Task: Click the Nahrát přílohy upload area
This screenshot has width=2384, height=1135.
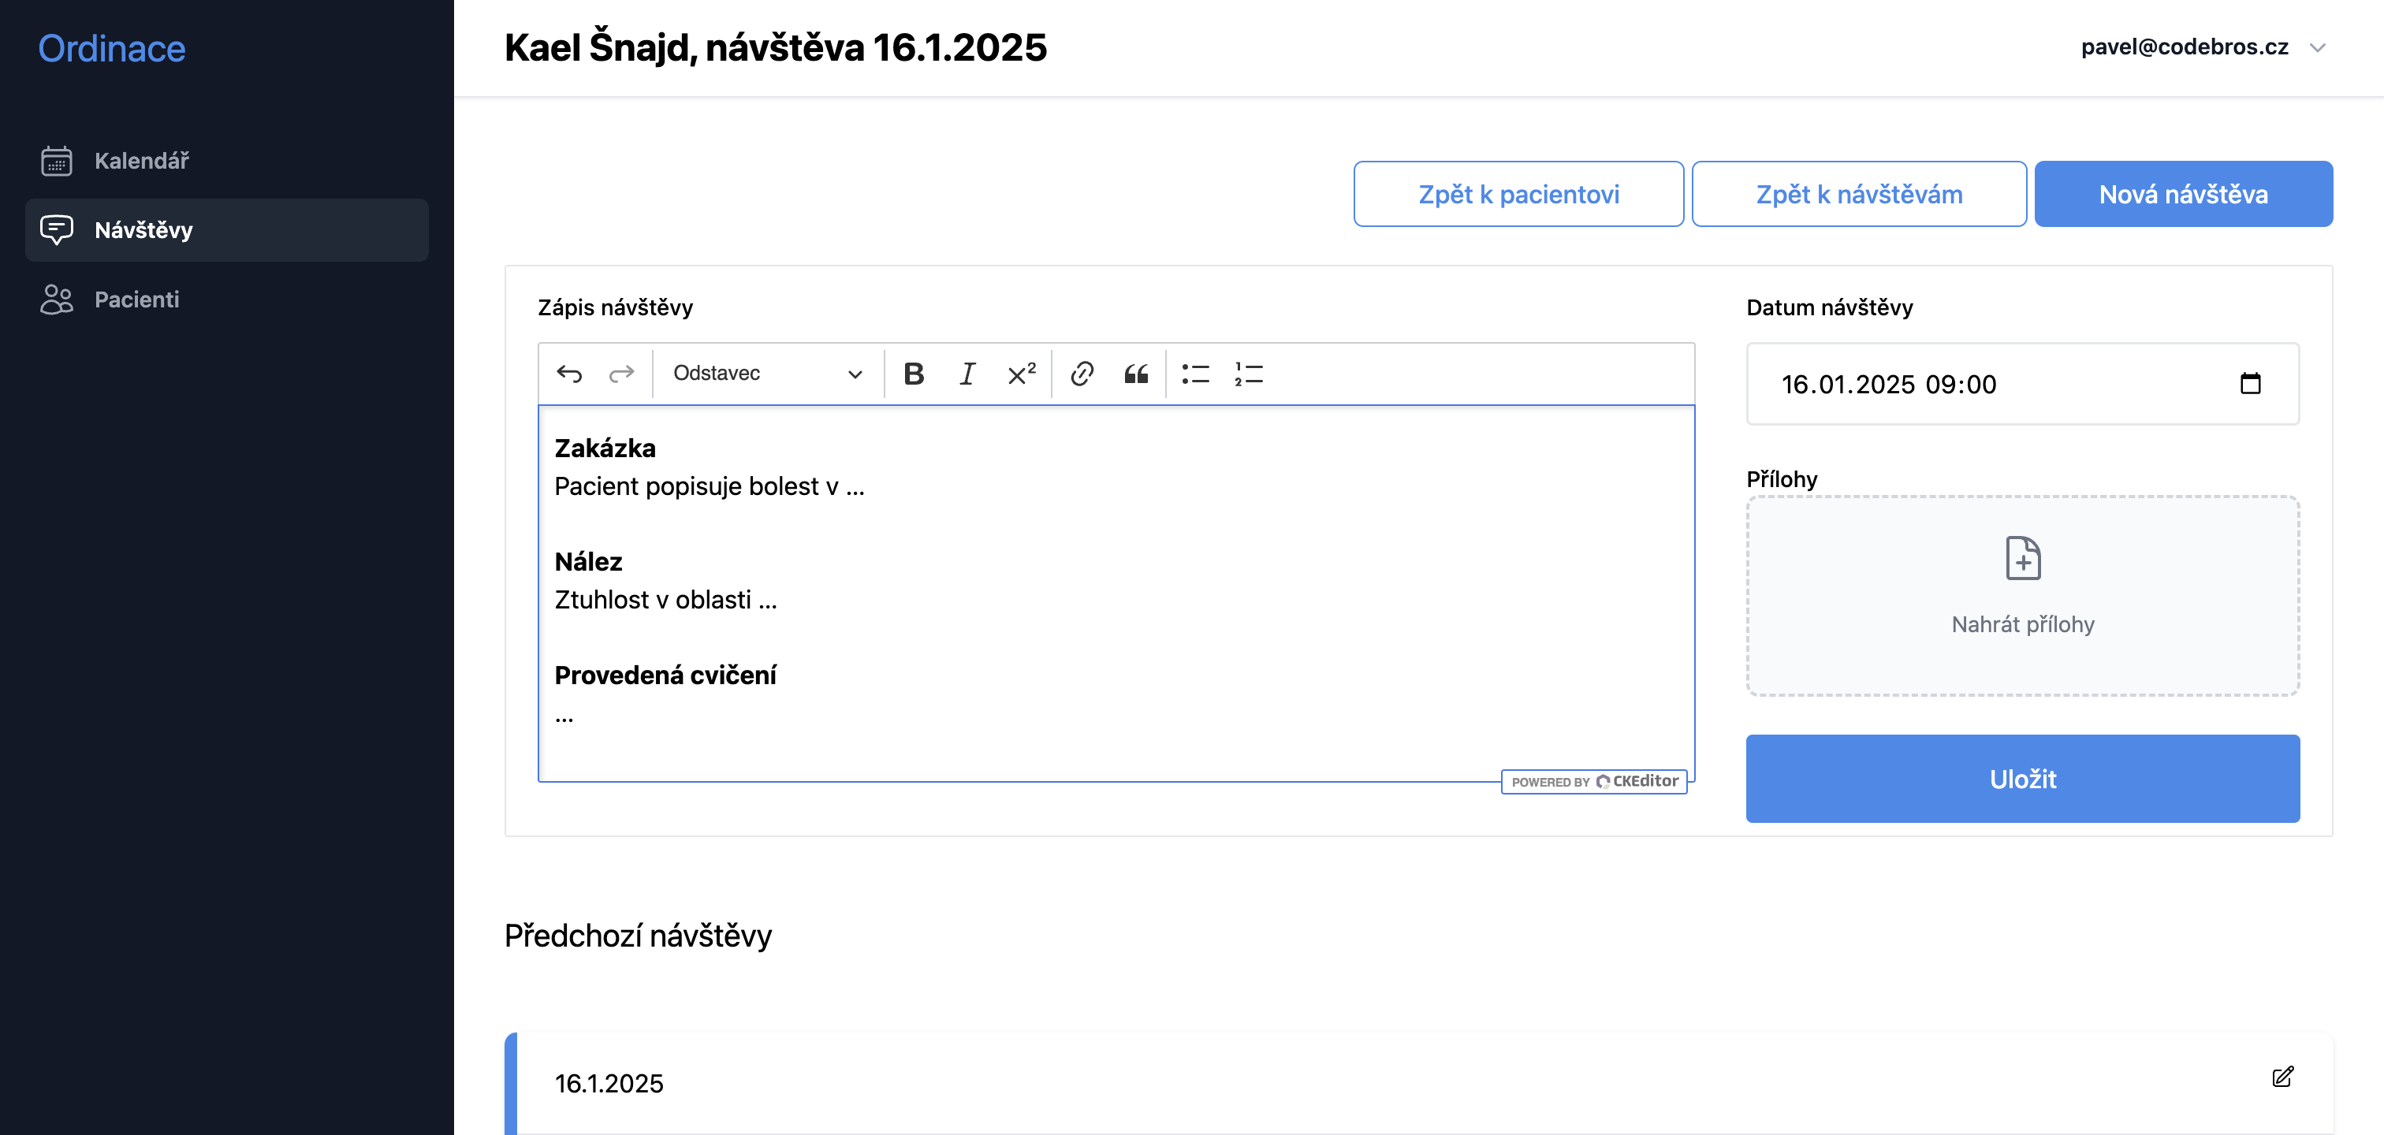Action: tap(2022, 596)
